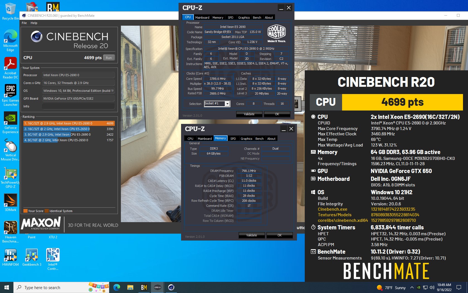Image resolution: width=468 pixels, height=293 pixels.
Task: Open the notification center icon
Action: 459,287
